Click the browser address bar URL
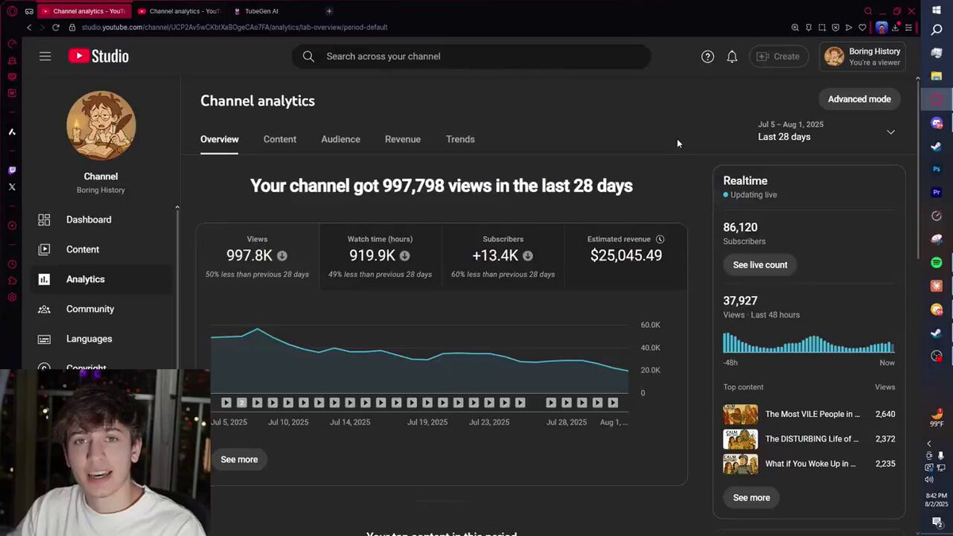The height and width of the screenshot is (536, 953). (234, 27)
